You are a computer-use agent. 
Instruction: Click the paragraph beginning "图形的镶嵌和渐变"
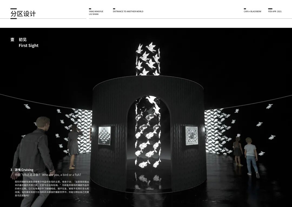coord(52,189)
